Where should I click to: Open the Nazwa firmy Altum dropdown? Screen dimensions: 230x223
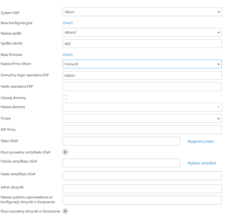tap(142, 64)
